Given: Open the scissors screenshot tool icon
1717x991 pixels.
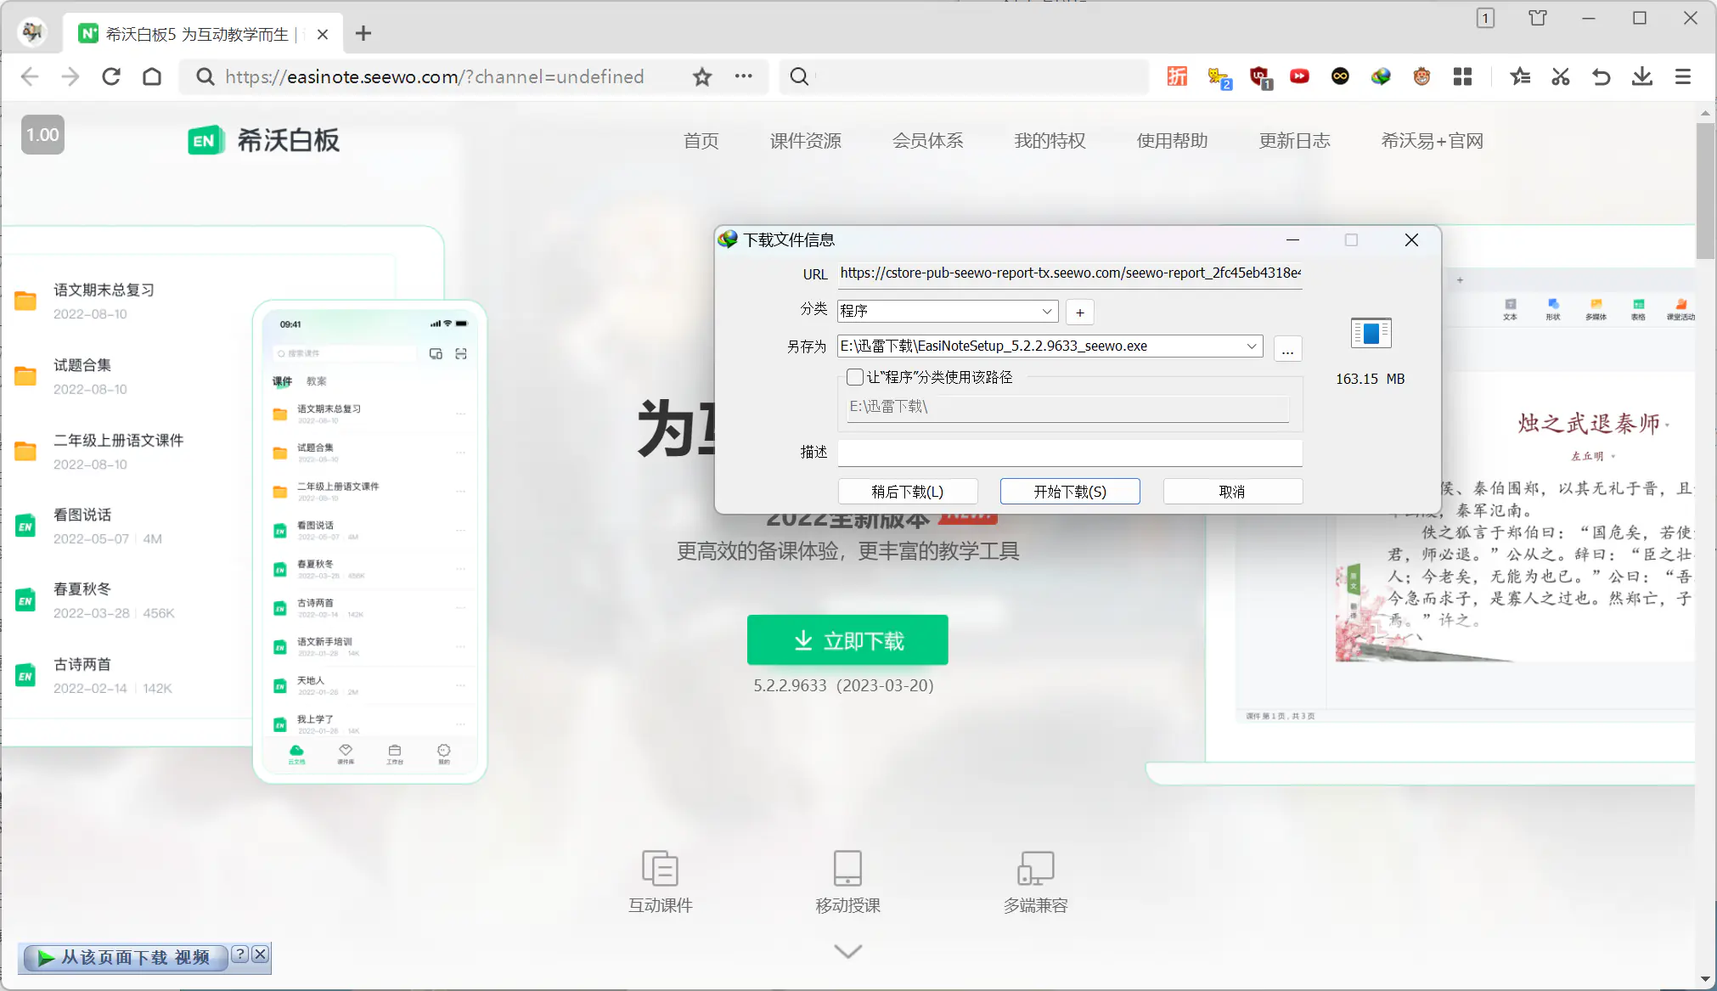Looking at the screenshot, I should point(1561,77).
